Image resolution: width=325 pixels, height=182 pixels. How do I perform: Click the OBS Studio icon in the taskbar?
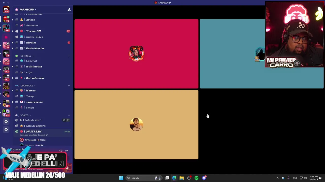click(x=189, y=178)
